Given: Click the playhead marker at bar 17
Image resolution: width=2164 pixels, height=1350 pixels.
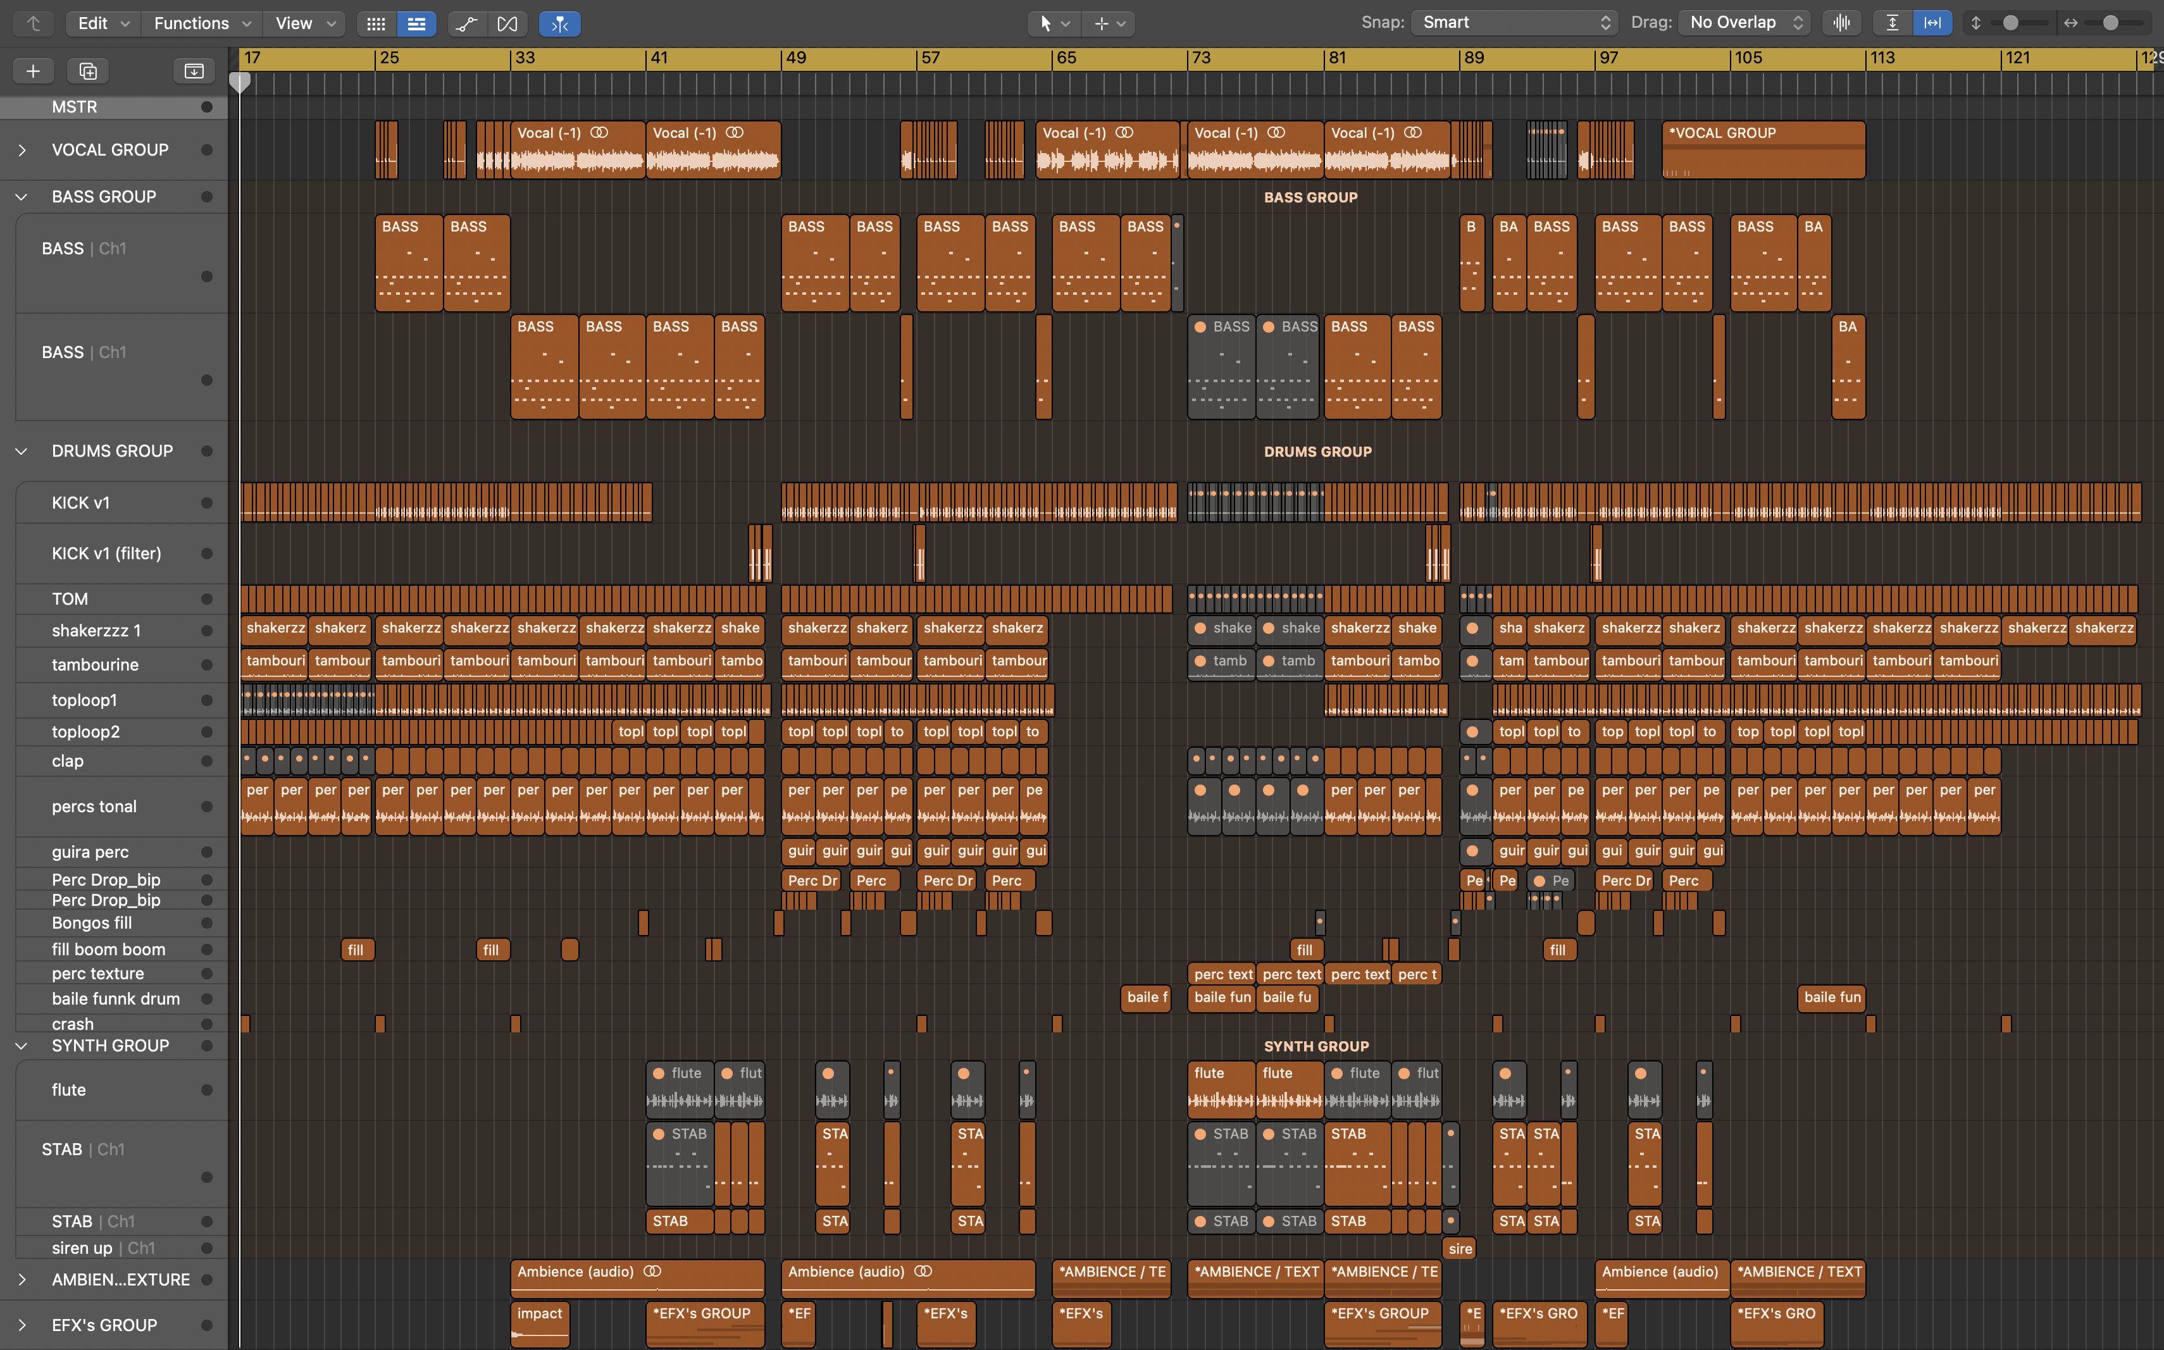Looking at the screenshot, I should [x=239, y=83].
